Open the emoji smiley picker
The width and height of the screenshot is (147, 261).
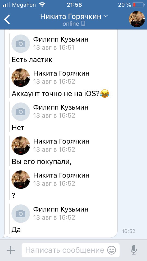click(112, 250)
